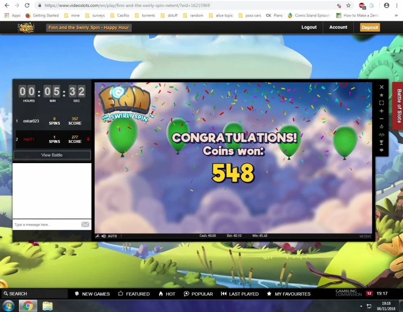This screenshot has height=312, width=403.
Task: Click the red 12 notification badge
Action: click(369, 293)
